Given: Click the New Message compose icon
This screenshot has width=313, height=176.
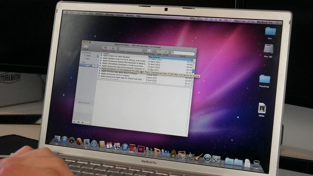Looking at the screenshot, I should (x=150, y=50).
